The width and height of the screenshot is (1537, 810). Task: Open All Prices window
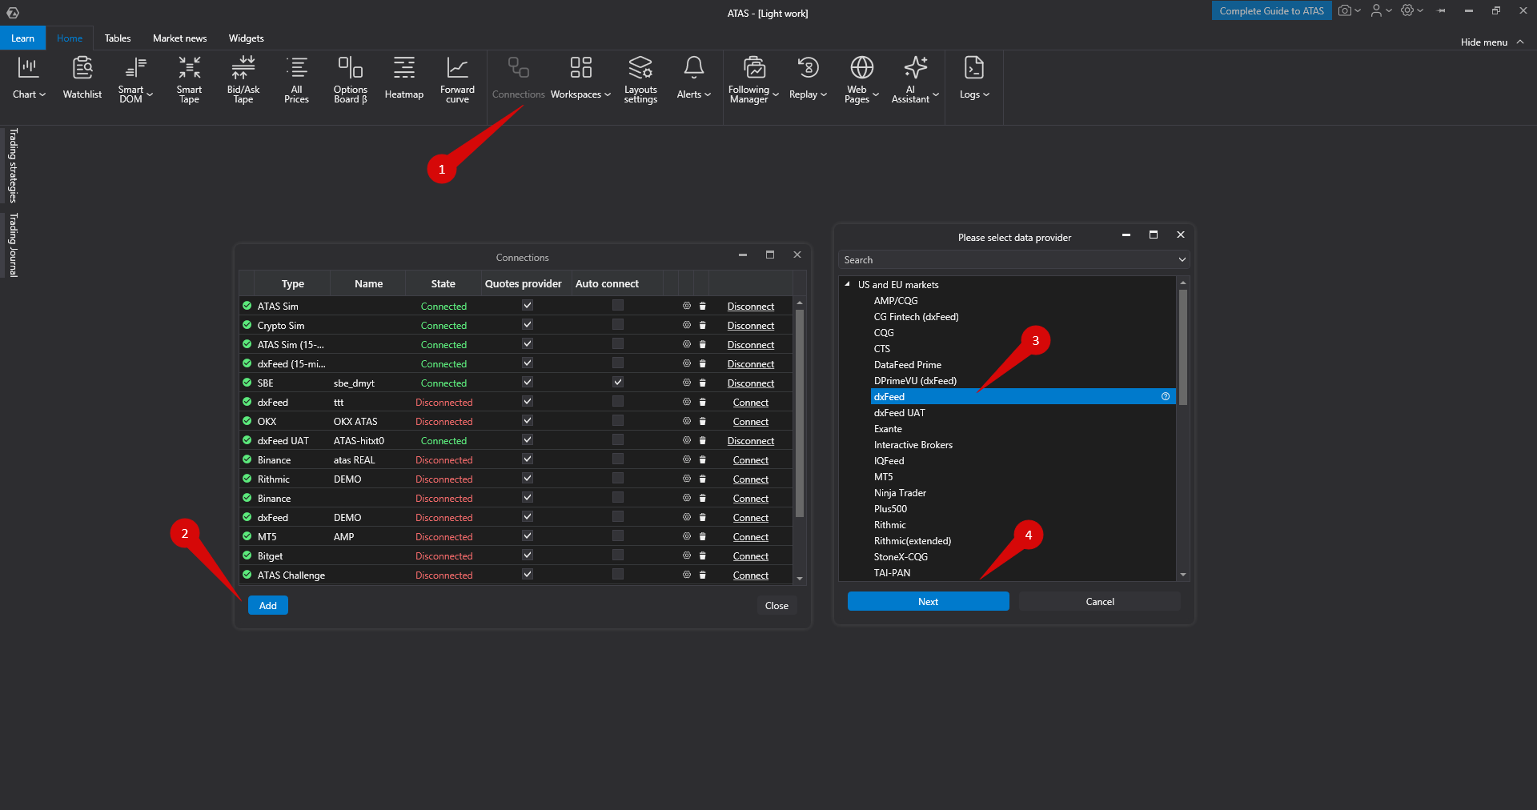tap(296, 78)
